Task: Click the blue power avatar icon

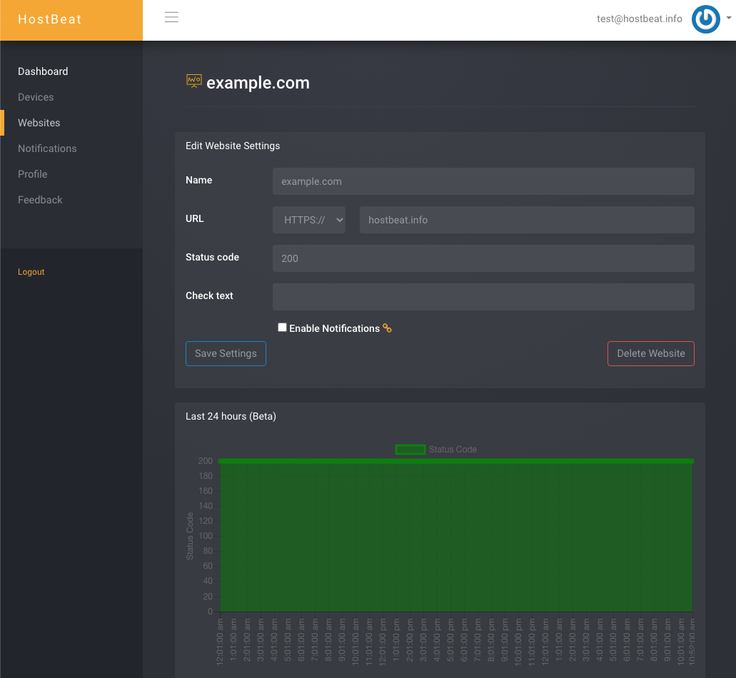Action: [705, 19]
